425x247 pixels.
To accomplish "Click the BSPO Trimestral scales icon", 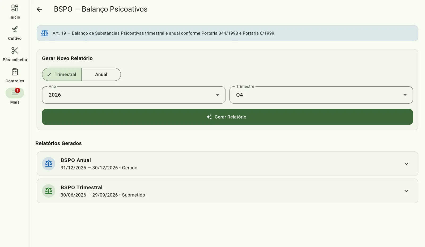I will coord(49,191).
